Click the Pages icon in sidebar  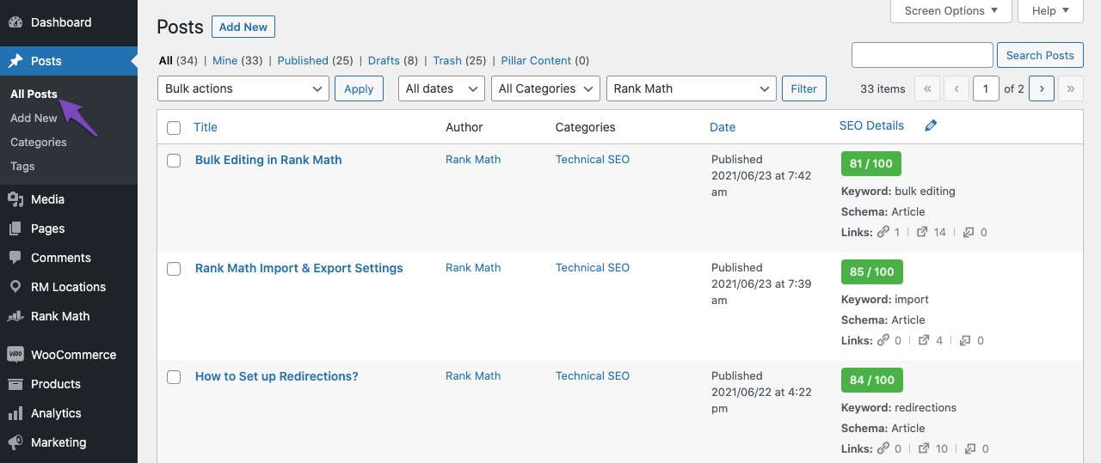15,228
